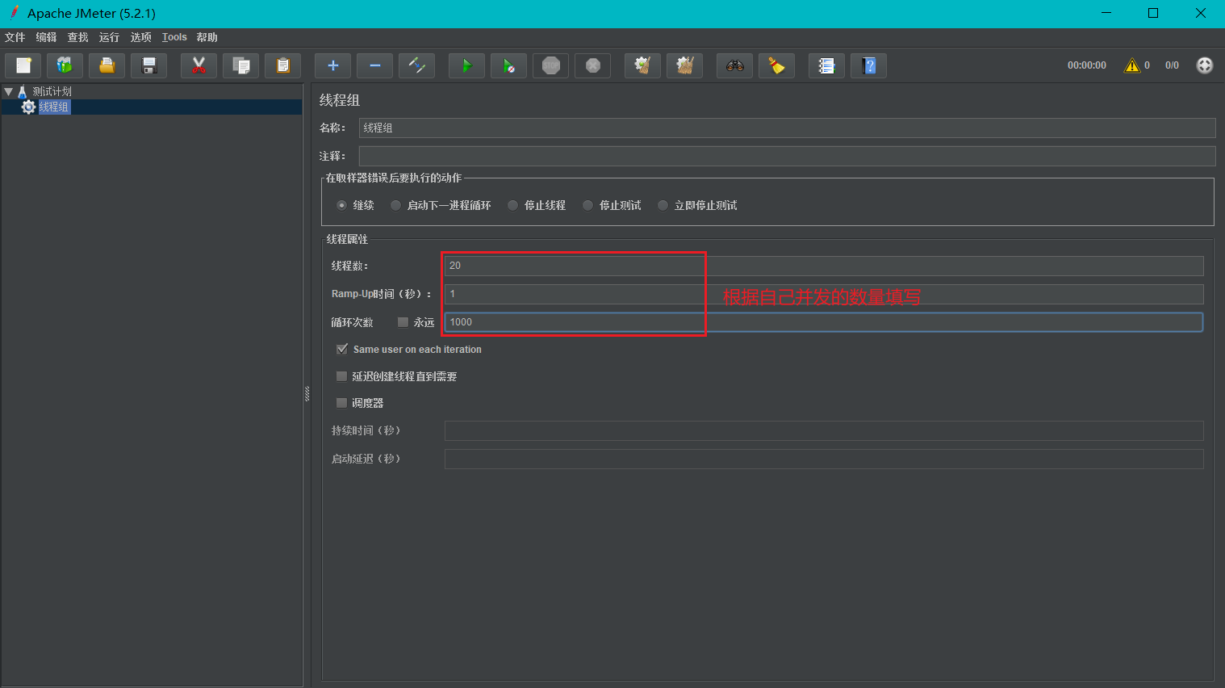This screenshot has height=688, width=1225.
Task: Click the 测试计划 flask icon
Action: (x=23, y=92)
